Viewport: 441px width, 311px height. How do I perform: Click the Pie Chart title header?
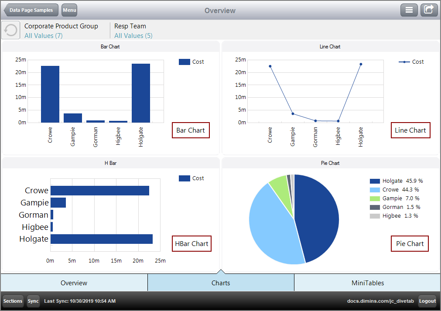pyautogui.click(x=330, y=163)
